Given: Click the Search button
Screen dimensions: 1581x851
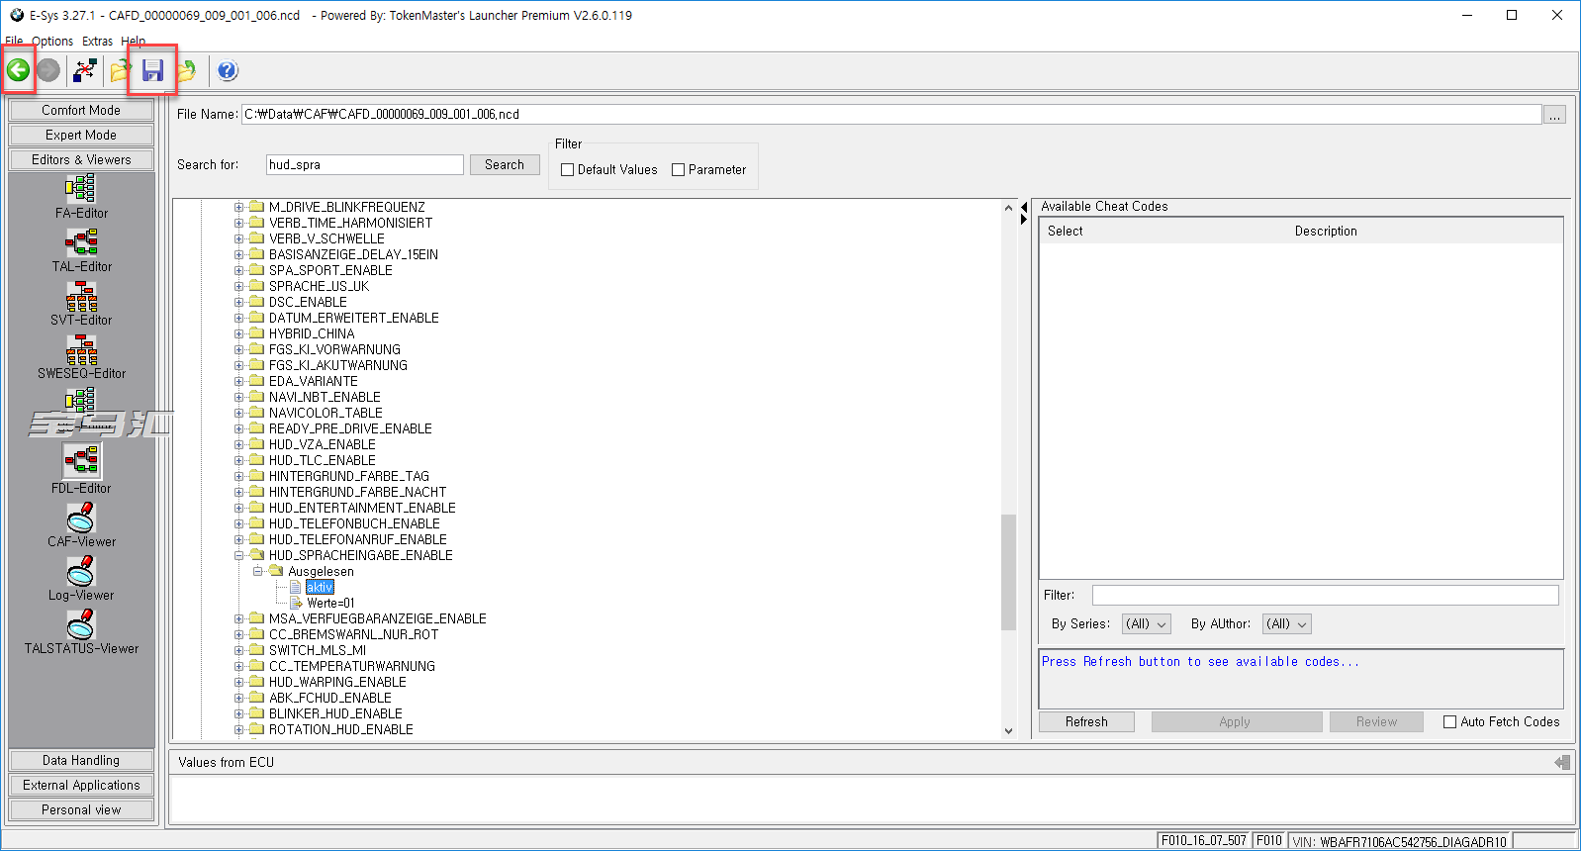Looking at the screenshot, I should click(505, 165).
